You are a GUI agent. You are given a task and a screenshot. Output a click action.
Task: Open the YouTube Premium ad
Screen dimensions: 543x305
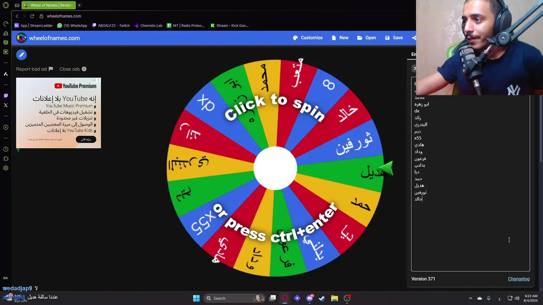coord(59,113)
